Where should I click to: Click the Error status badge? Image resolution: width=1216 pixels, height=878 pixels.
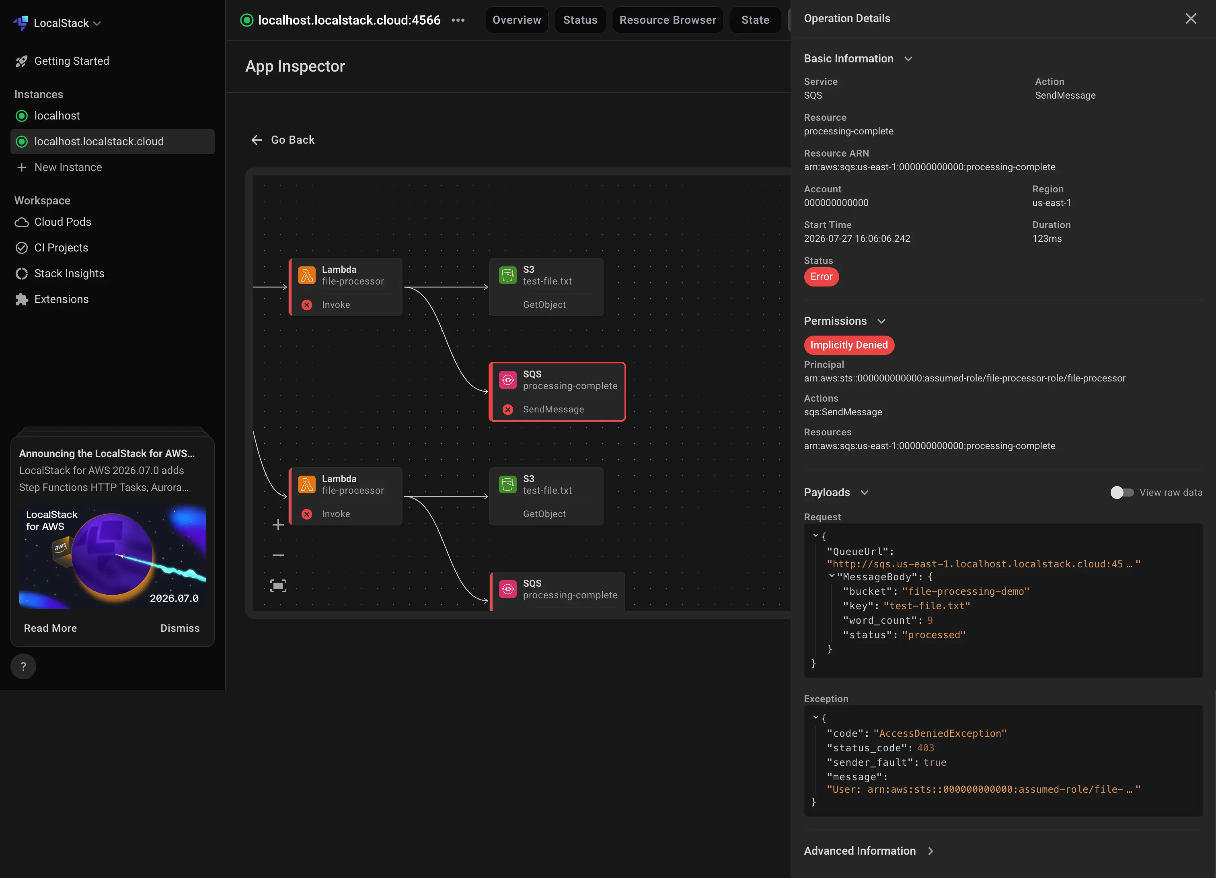(822, 277)
